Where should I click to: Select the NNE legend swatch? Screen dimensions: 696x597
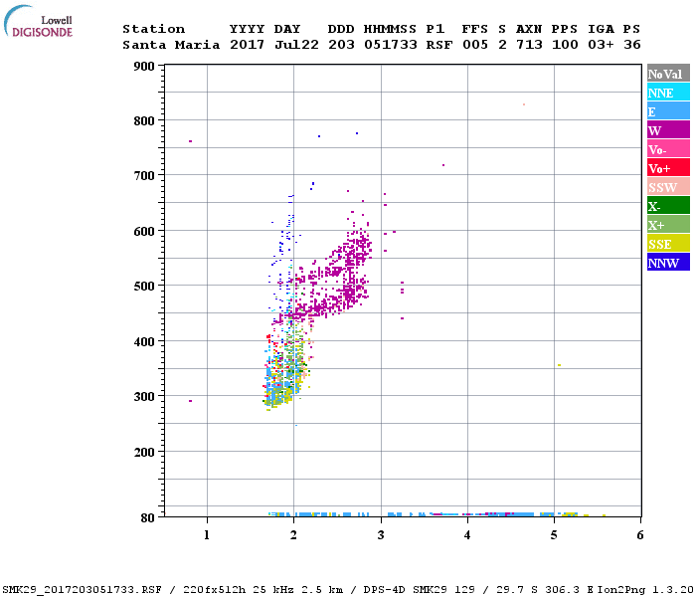668,93
